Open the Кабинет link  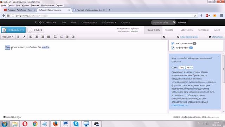[x=182, y=23]
